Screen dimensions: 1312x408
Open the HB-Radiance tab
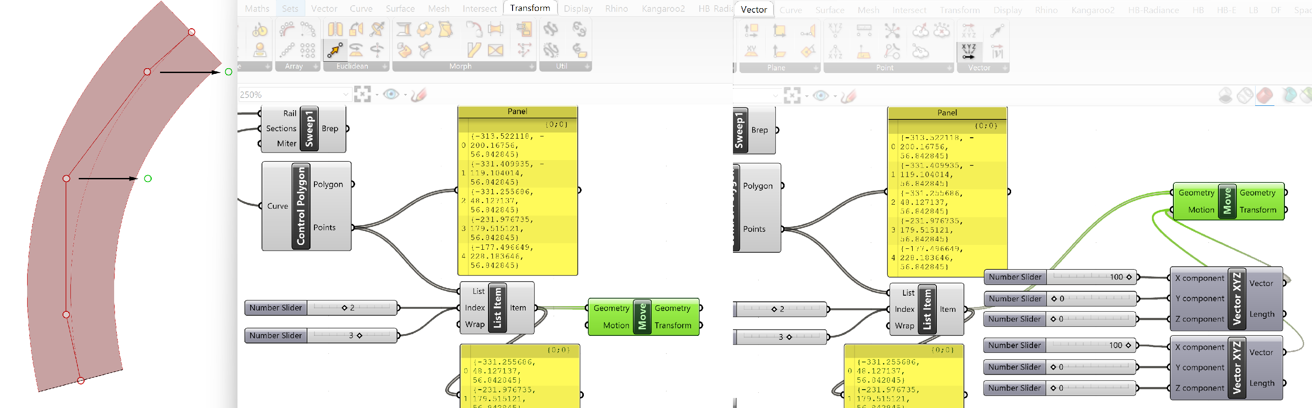click(x=1153, y=10)
